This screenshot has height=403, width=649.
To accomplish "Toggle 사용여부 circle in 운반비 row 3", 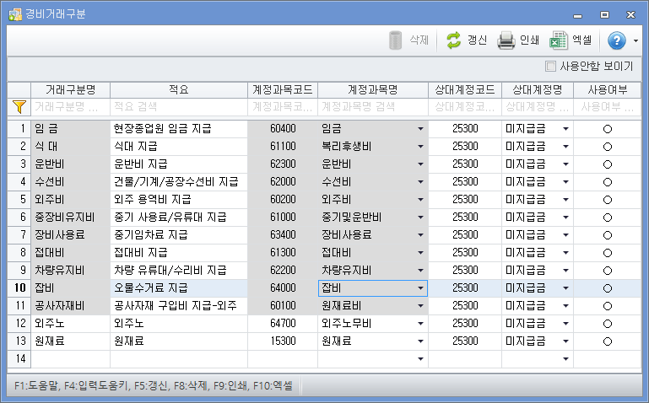I will 607,164.
